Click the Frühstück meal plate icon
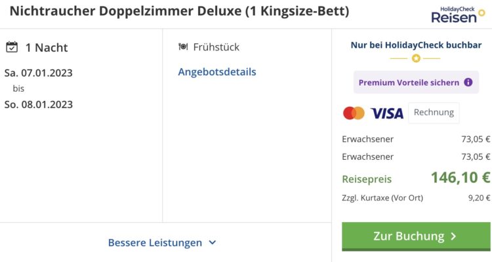492x262 pixels. [x=183, y=47]
